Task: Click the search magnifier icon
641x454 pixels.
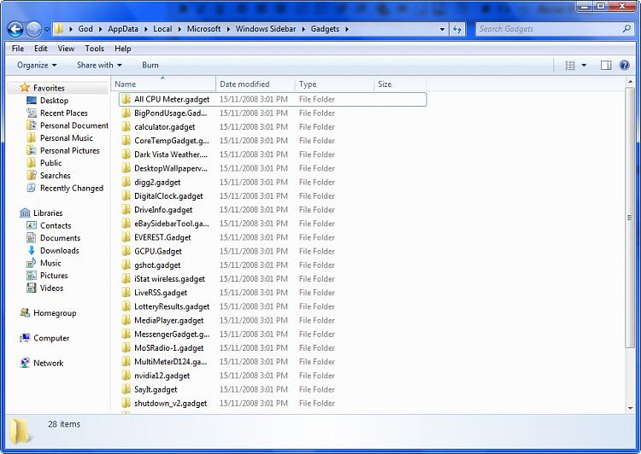Action: tap(626, 29)
